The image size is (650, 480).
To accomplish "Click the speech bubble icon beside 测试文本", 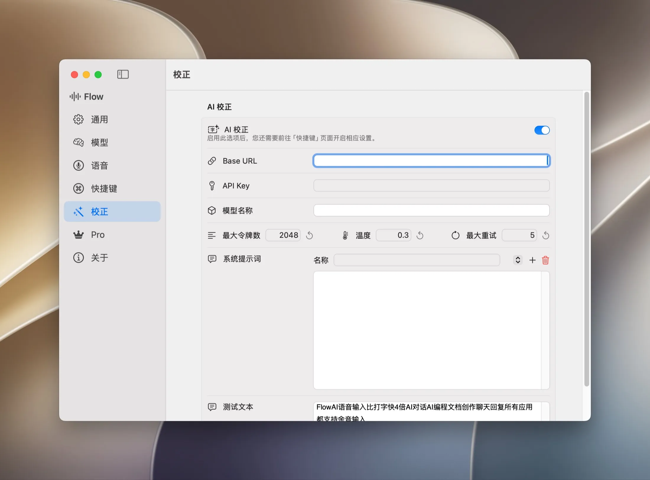I will click(x=212, y=407).
